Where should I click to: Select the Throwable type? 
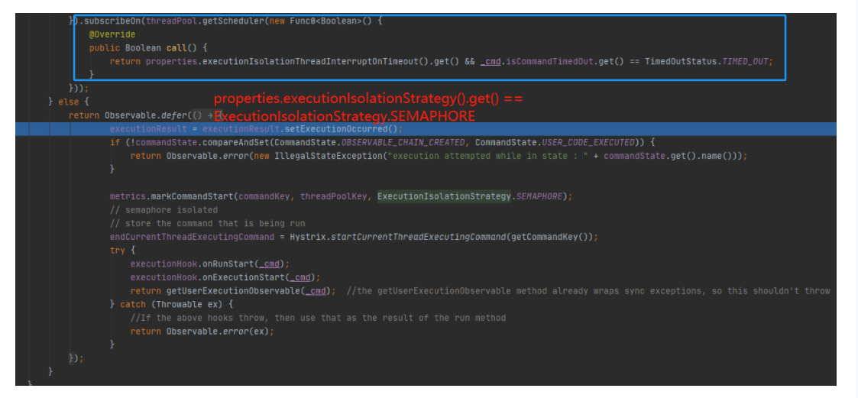click(x=179, y=304)
